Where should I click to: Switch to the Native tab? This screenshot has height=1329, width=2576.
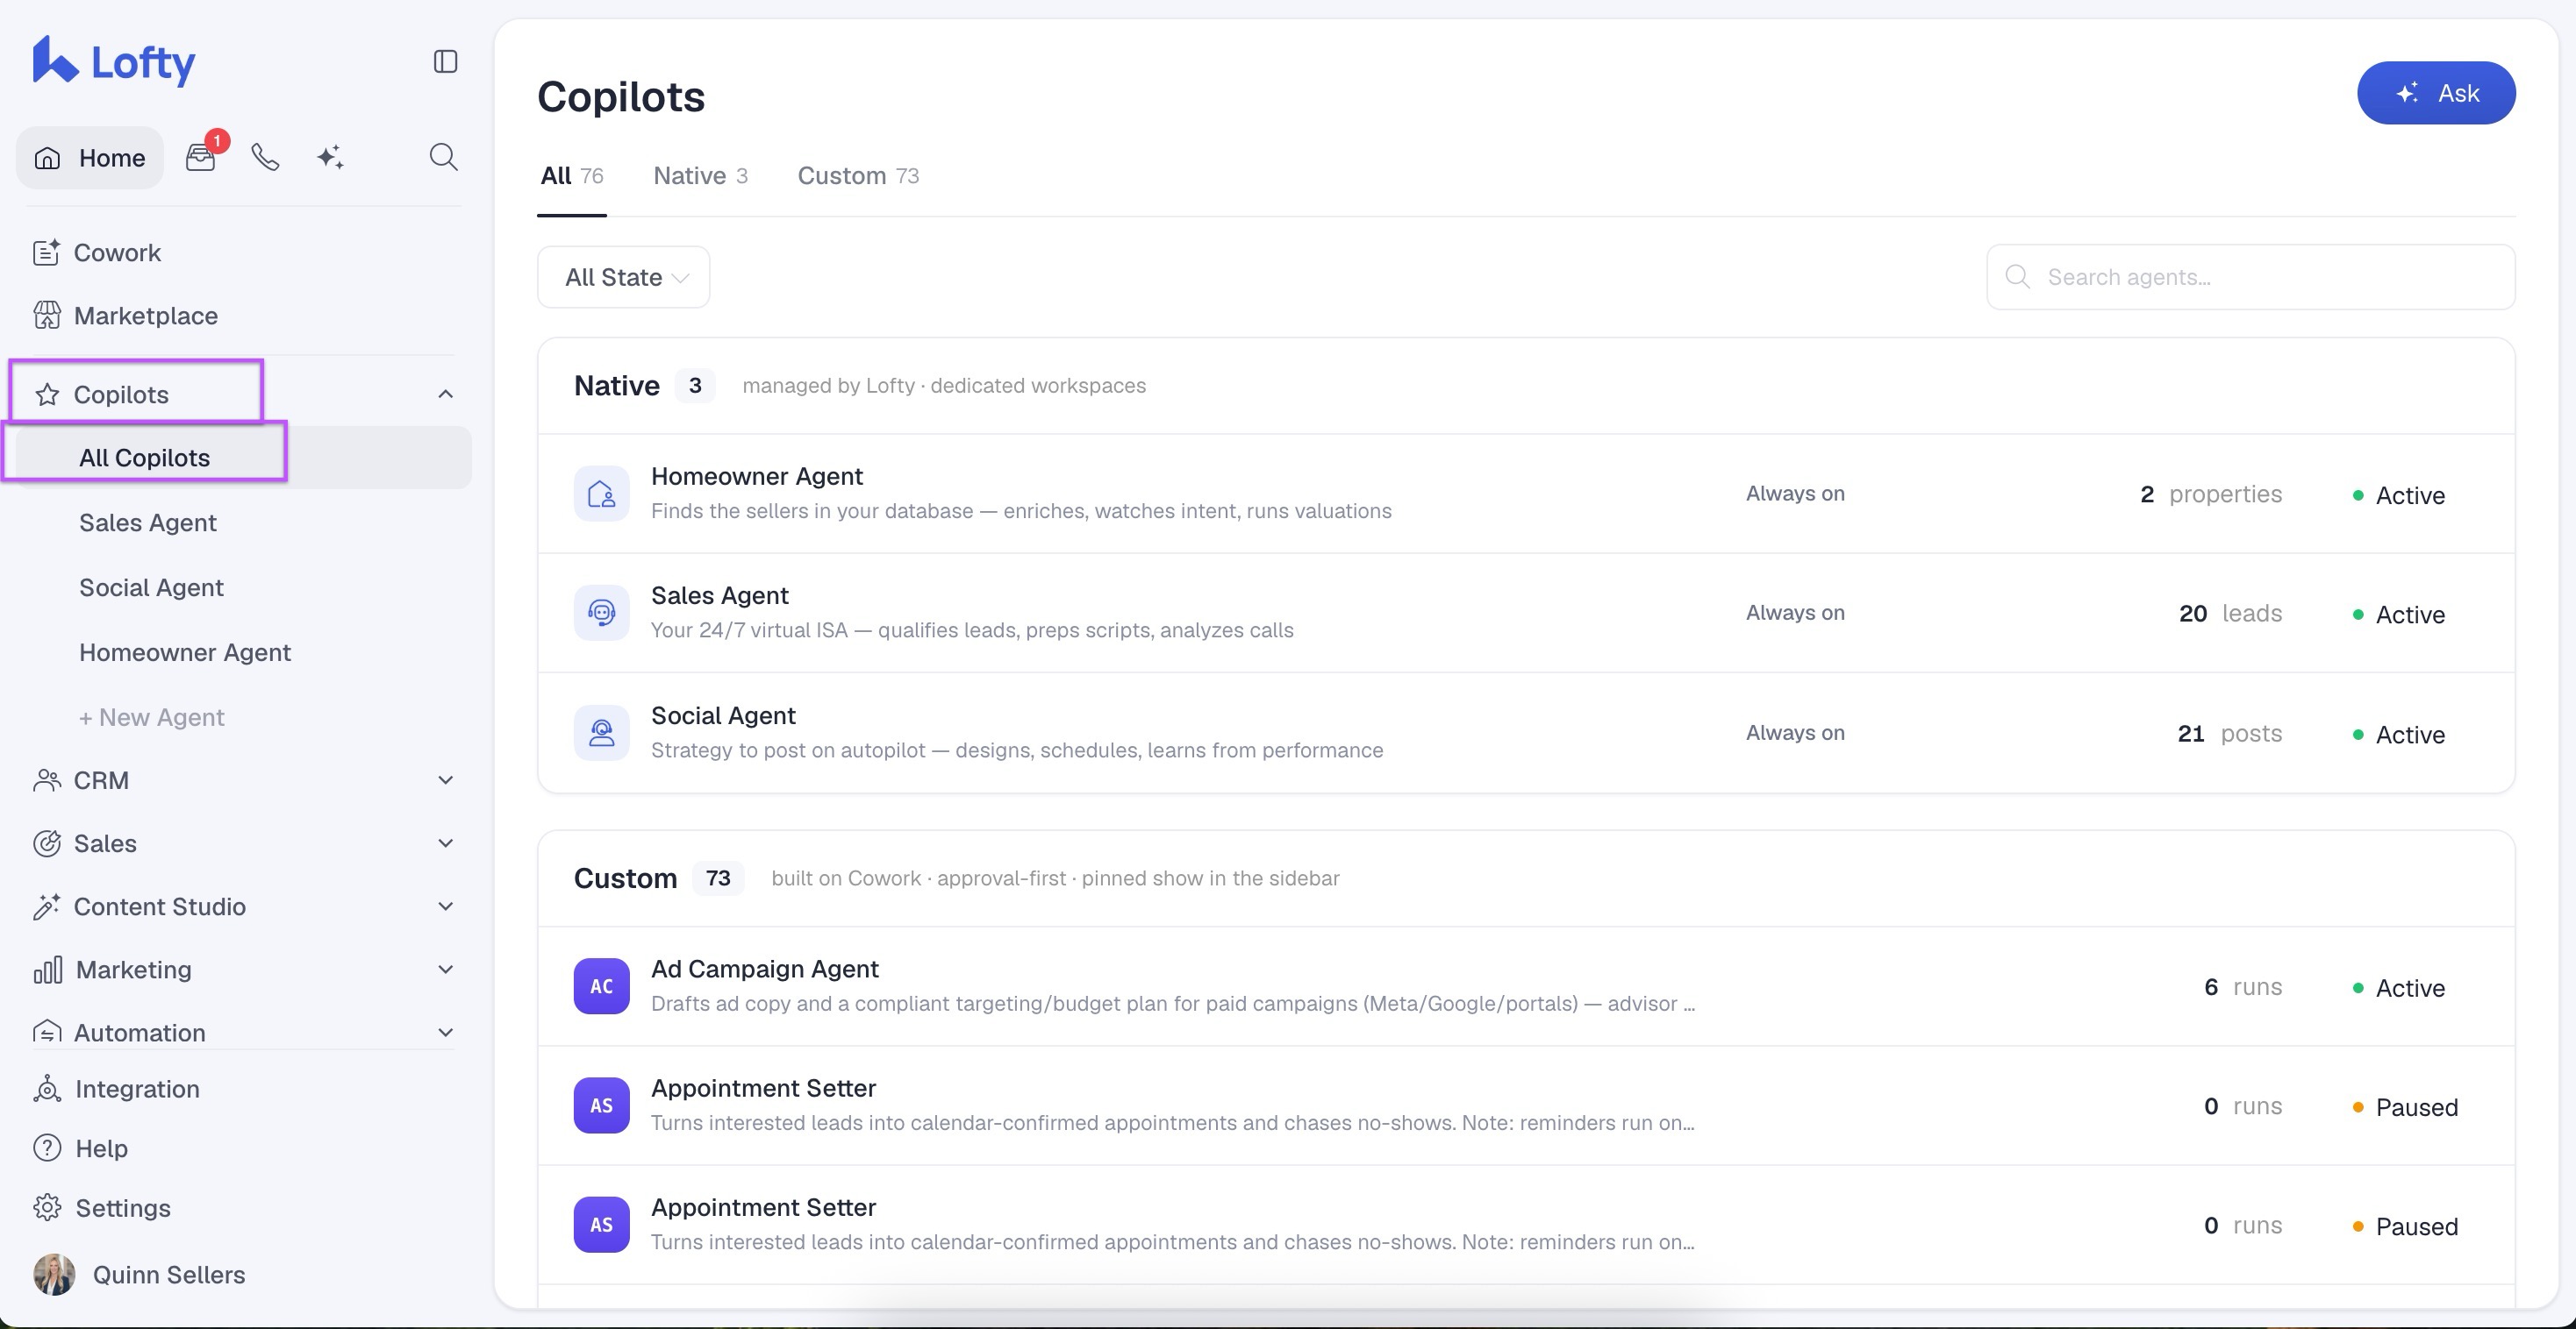[700, 176]
